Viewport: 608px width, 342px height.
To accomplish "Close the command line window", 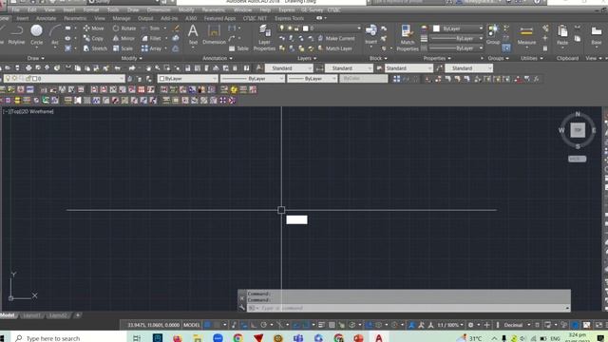I will (x=242, y=298).
